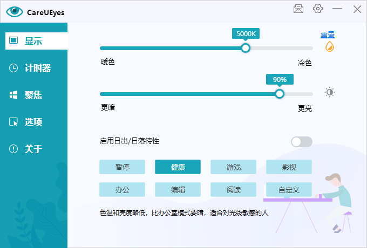The width and height of the screenshot is (367, 248).
Task: Click the 重置 reset link
Action: tap(328, 35)
